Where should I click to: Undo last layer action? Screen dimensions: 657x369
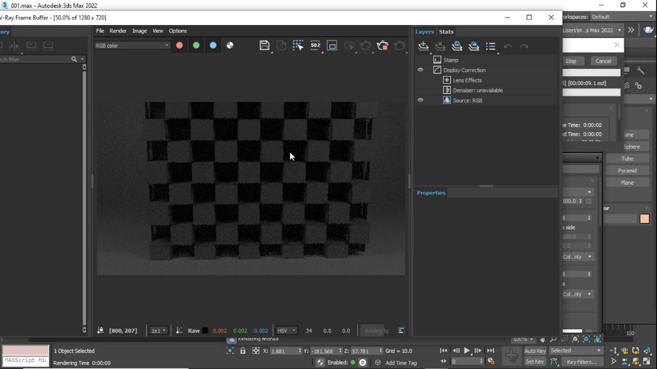(508, 47)
